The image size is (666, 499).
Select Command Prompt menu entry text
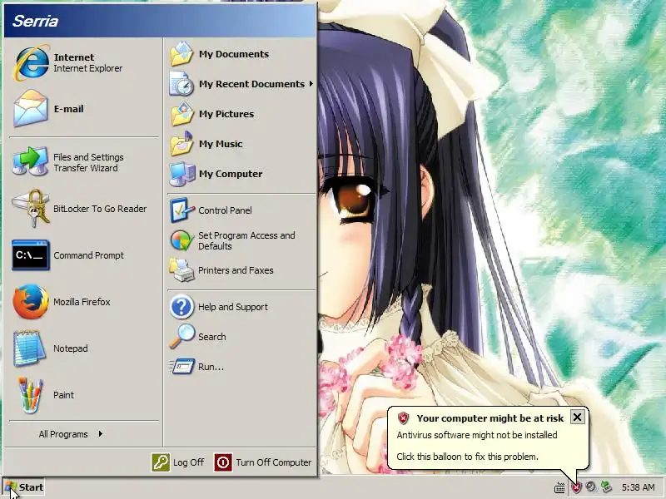[88, 255]
